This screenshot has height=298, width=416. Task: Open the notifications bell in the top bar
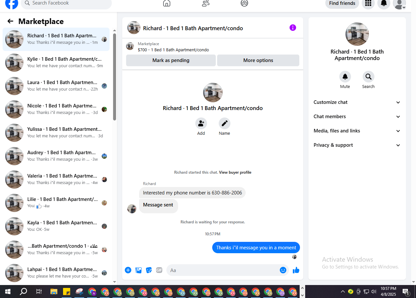(384, 3)
